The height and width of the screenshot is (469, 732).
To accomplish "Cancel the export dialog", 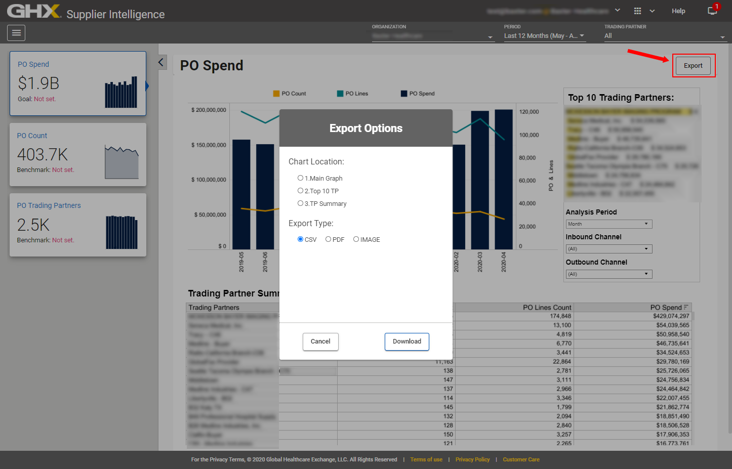I will (x=320, y=342).
